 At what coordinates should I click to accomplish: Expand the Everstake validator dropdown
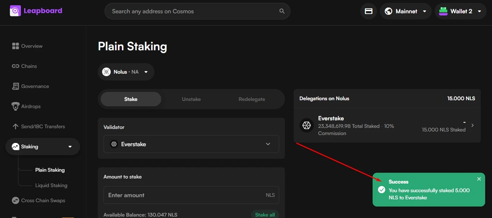191,144
